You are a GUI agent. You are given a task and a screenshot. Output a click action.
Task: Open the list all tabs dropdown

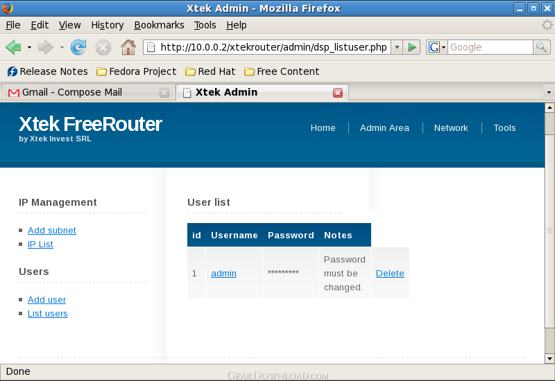coord(549,93)
